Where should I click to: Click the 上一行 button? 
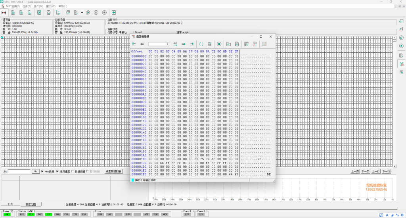pyautogui.click(x=376, y=171)
